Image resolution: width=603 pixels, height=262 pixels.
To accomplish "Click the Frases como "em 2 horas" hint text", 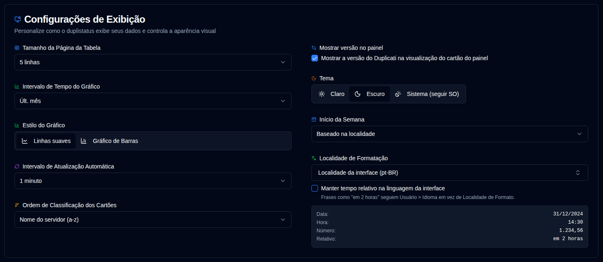I will [418, 197].
